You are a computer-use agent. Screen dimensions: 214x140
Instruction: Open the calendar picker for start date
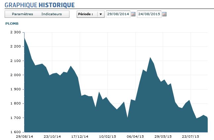pos(133,14)
